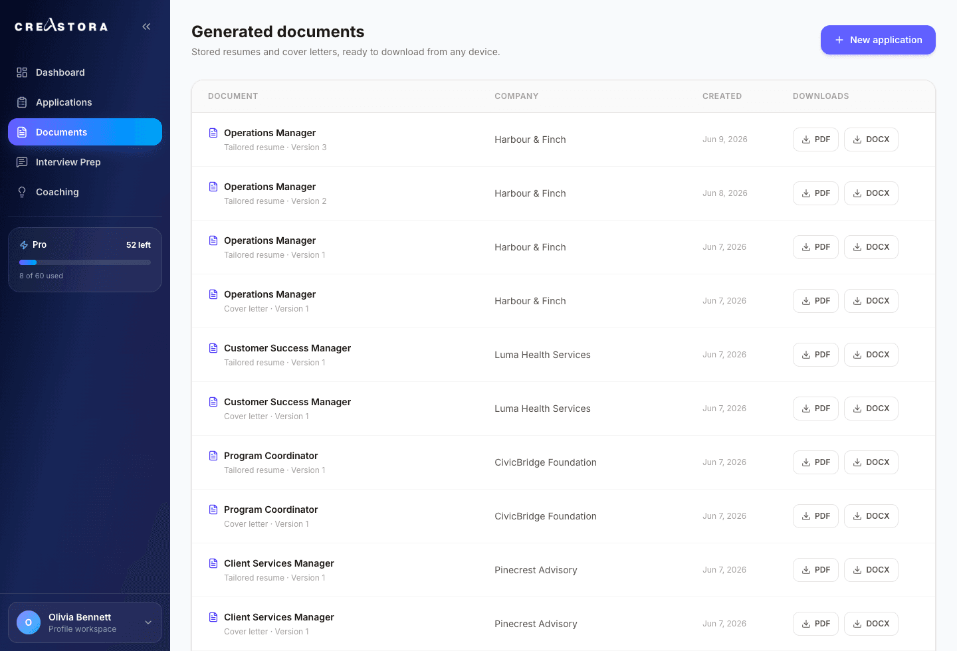Click the 'Generated documents' heading
This screenshot has width=957, height=651.
[x=278, y=32]
